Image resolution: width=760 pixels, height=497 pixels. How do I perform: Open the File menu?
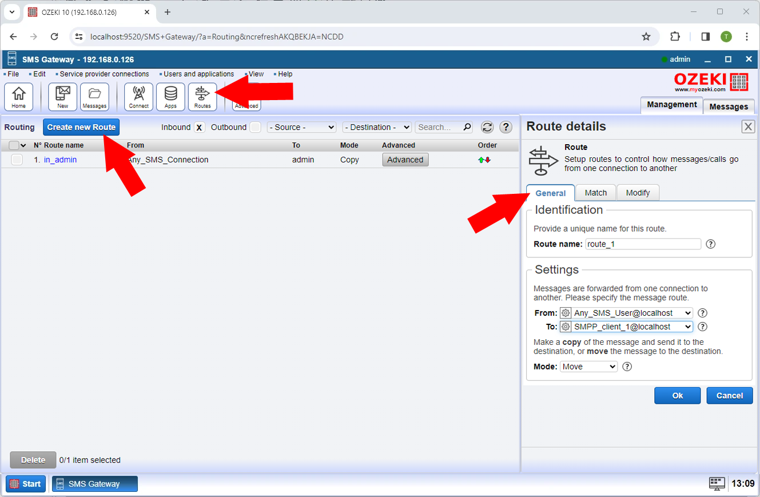[13, 74]
